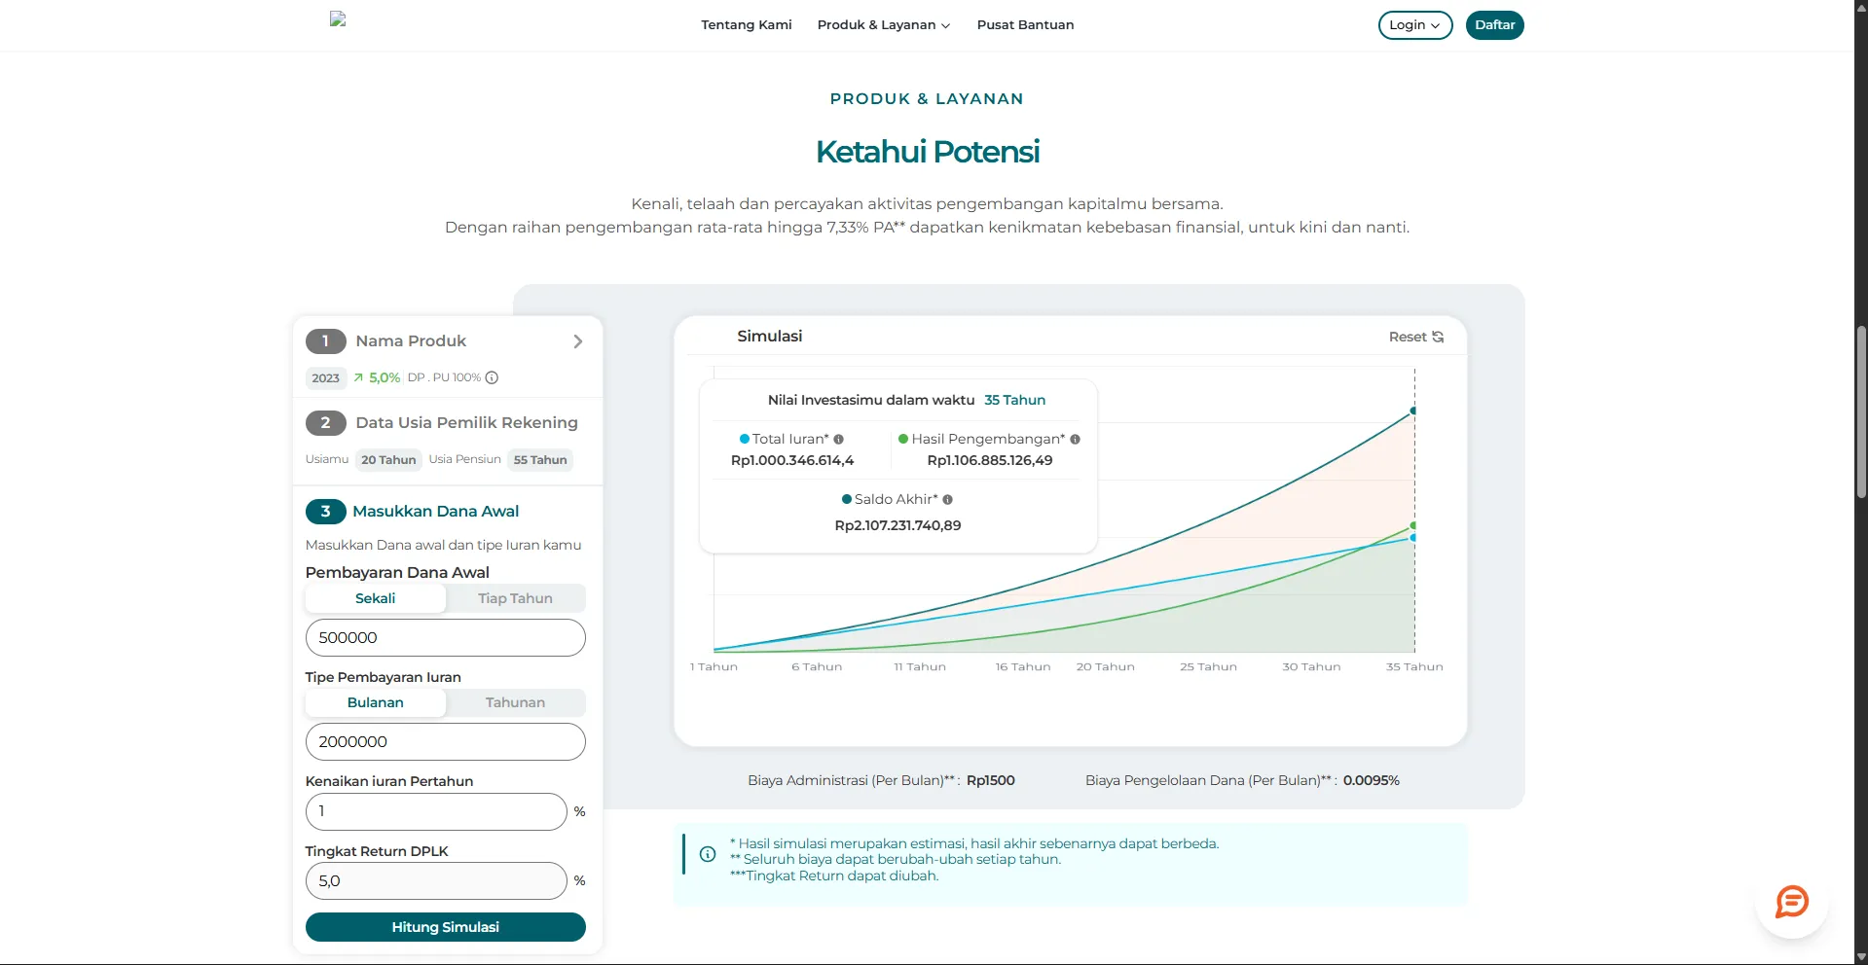Viewport: 1868px width, 965px height.
Task: Open the Produk & Layanan dropdown menu
Action: pos(884,25)
